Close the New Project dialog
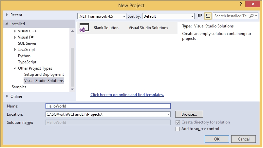This screenshot has width=263, height=148. [x=253, y=4]
